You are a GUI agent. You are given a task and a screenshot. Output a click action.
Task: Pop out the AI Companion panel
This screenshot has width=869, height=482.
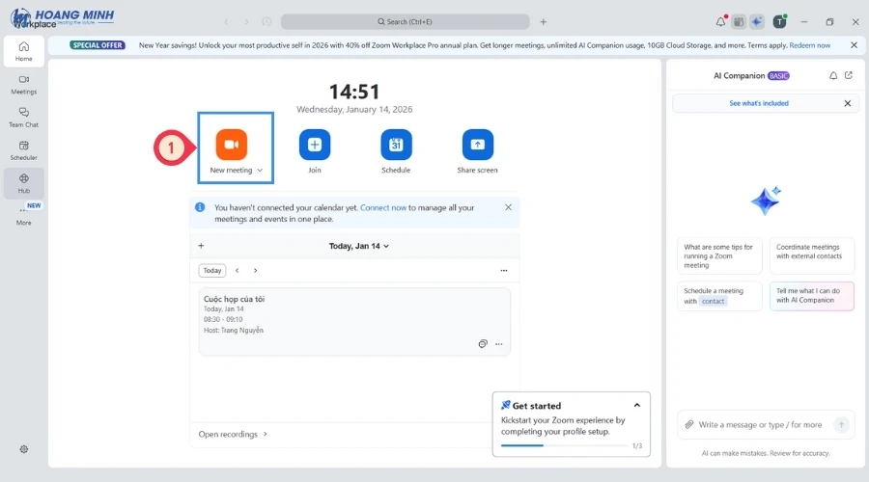point(849,75)
